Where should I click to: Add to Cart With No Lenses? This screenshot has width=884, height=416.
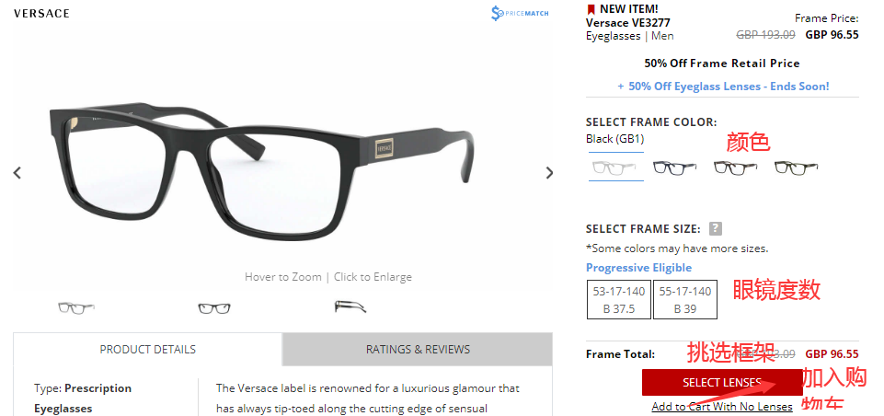click(722, 407)
